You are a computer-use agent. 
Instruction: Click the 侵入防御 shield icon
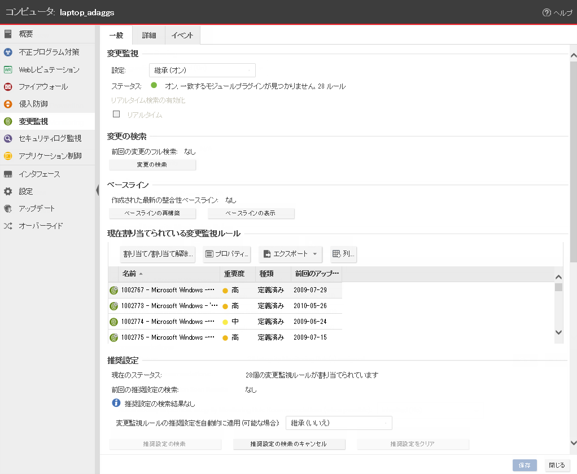[x=8, y=104]
